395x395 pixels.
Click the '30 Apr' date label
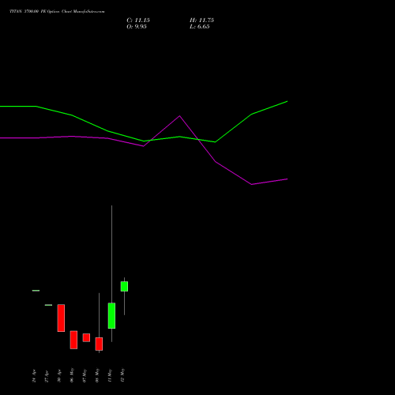click(x=59, y=376)
